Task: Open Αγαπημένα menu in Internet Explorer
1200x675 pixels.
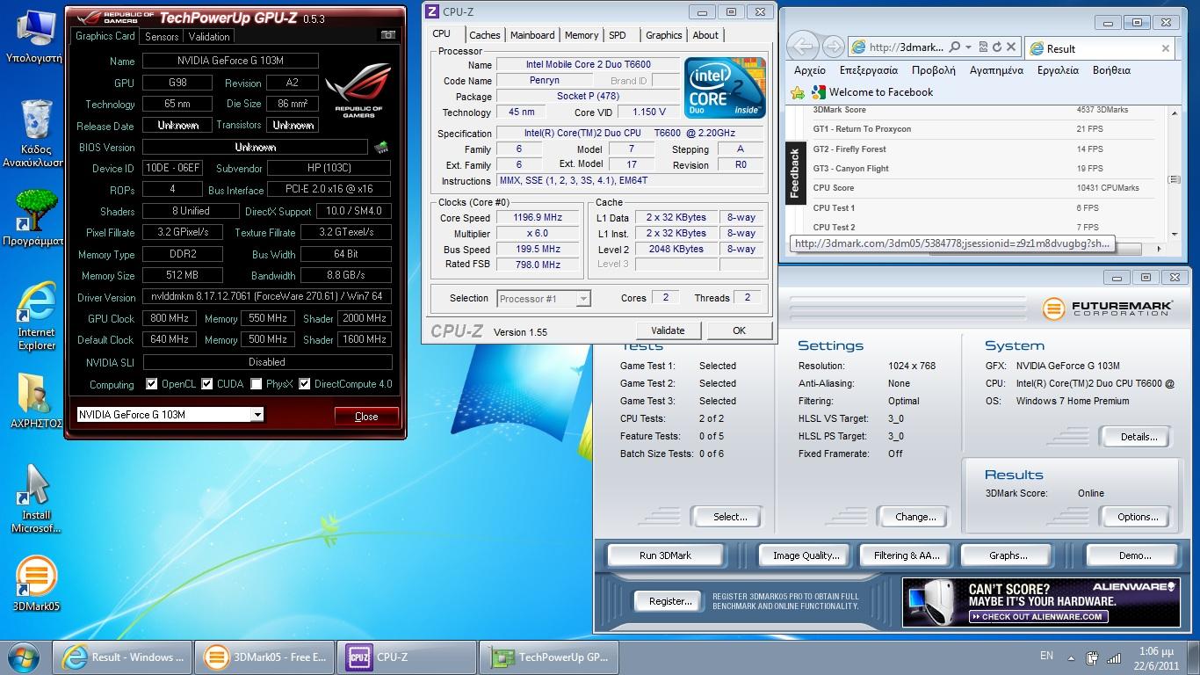Action: pos(996,70)
